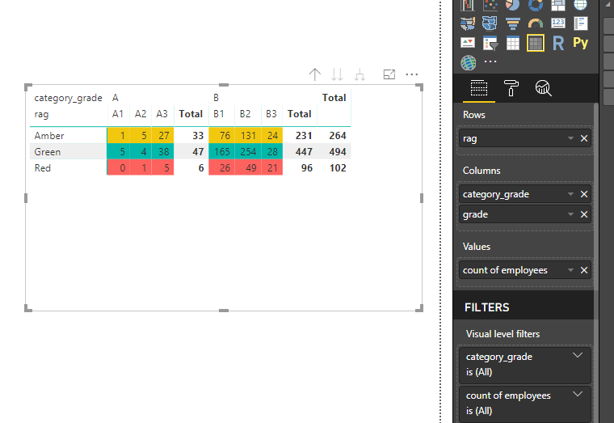Open more custom visuals ellipsis
The width and height of the screenshot is (614, 423).
[x=490, y=61]
